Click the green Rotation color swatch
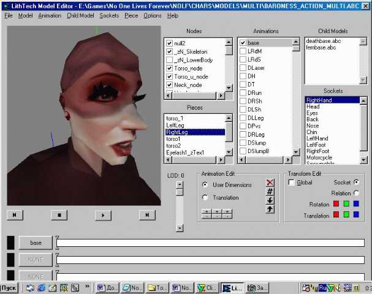The image size is (372, 294). [x=346, y=204]
